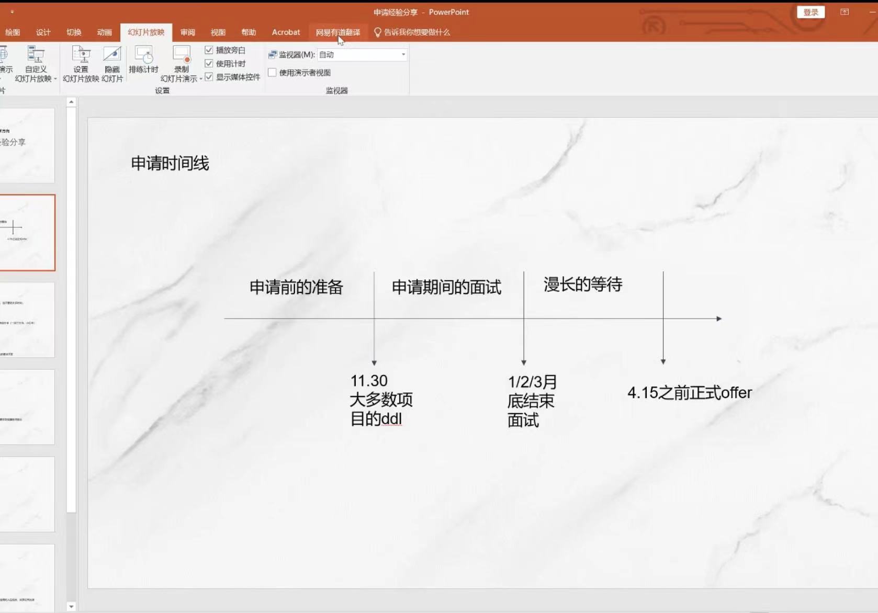Open the 监视器 dropdown list
Screen dimensions: 878x613
[403, 54]
